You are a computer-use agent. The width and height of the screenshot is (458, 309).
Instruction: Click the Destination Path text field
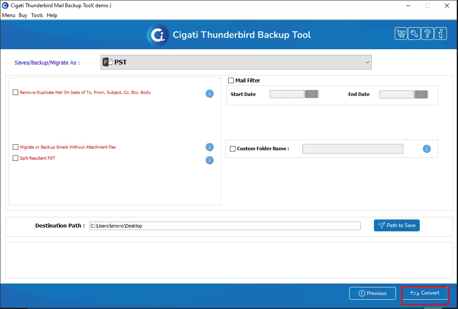225,226
